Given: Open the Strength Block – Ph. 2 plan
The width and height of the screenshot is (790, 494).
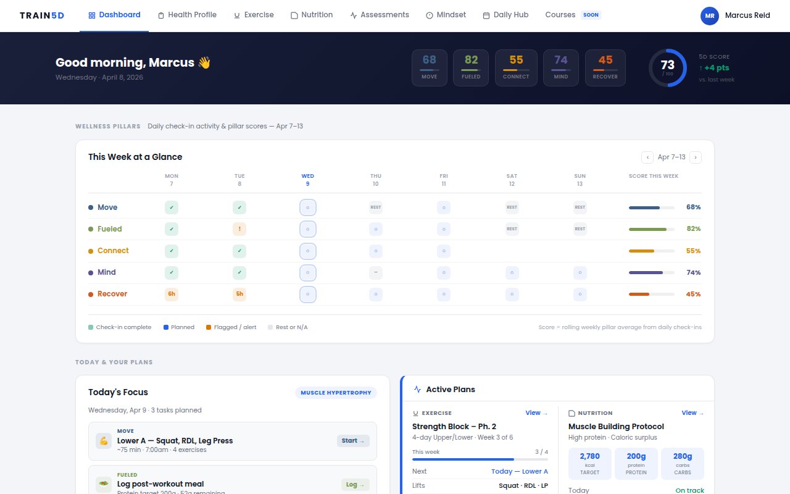Looking at the screenshot, I should coord(454,427).
